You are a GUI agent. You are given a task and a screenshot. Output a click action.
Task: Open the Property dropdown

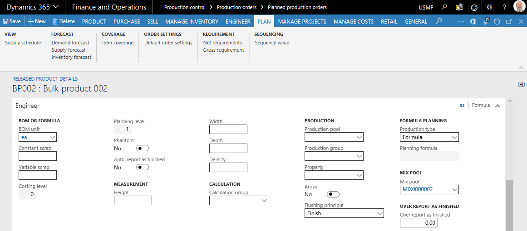360,175
